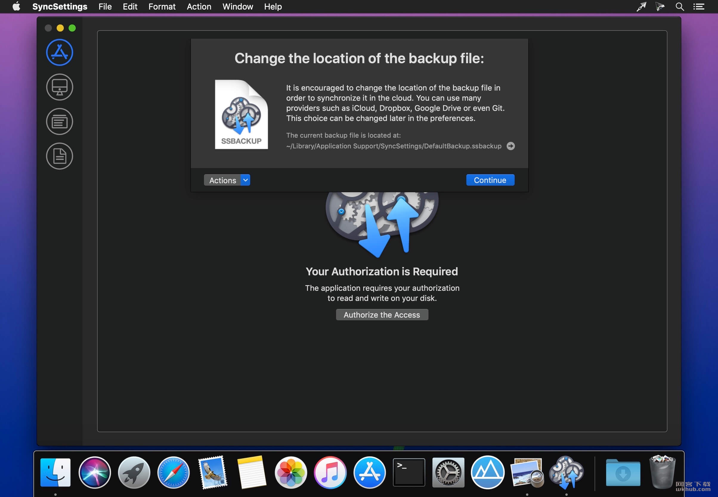The image size is (718, 497).
Task: Select the Applications sidebar icon
Action: coord(60,52)
